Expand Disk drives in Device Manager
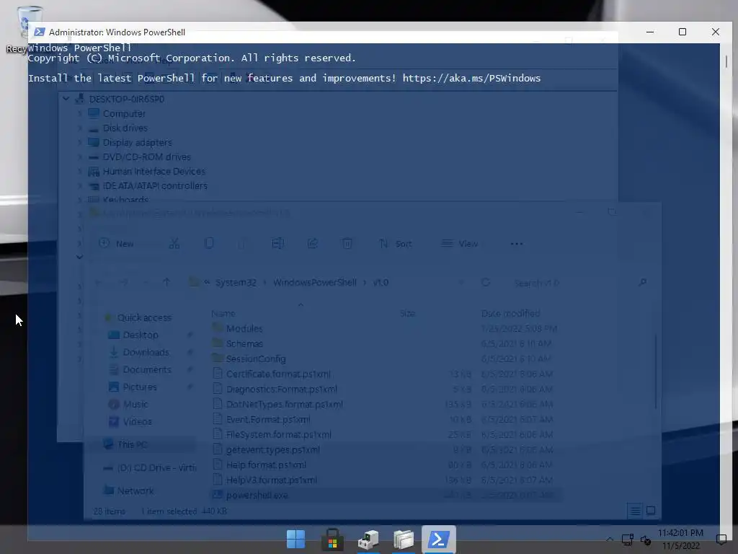The width and height of the screenshot is (738, 554). tap(79, 128)
